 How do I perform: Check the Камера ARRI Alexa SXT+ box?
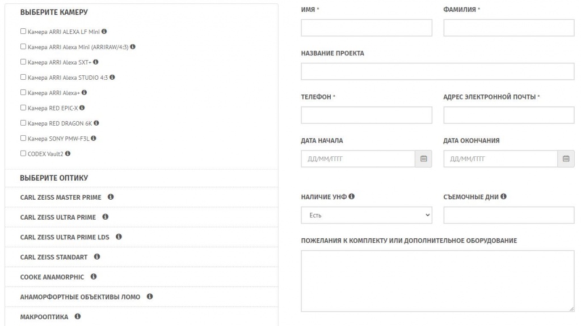tap(23, 62)
